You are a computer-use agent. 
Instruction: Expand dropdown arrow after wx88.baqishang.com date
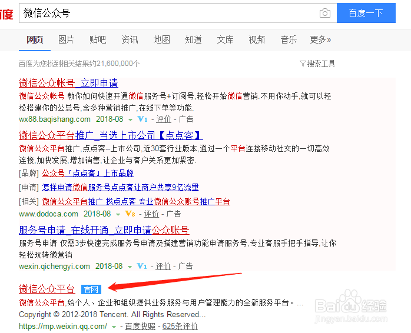130,120
